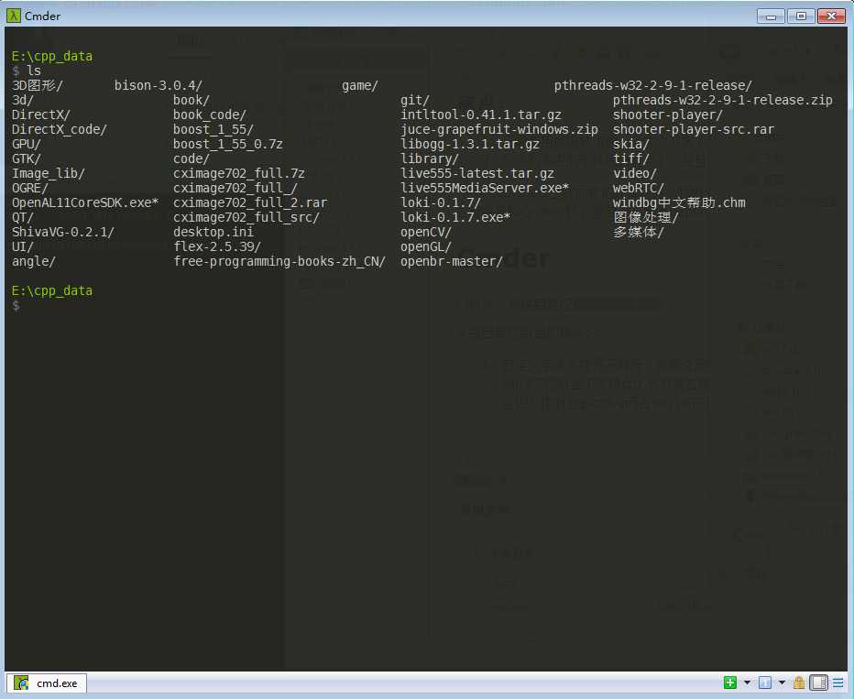Click the 'pthreads-w32-2-9-1-release.zip' file name

[x=723, y=100]
